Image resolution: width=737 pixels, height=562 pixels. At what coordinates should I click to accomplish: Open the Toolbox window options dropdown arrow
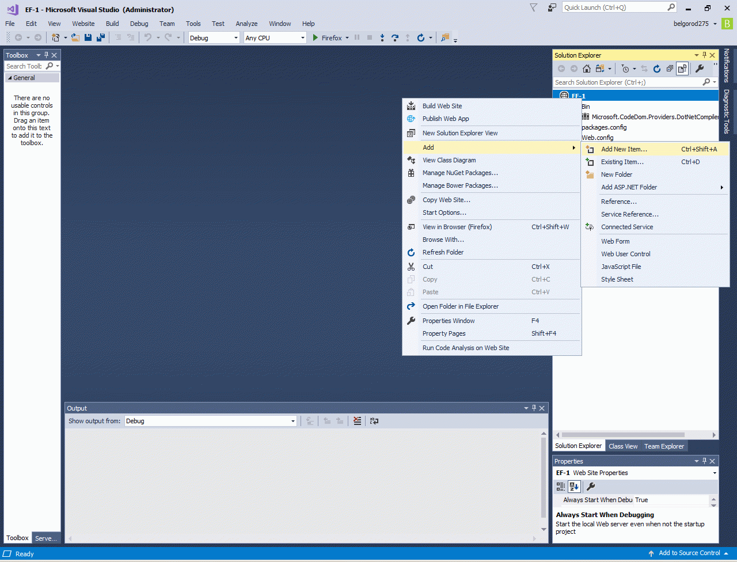[x=39, y=55]
